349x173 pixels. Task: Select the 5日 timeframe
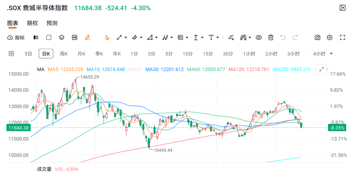[x=28, y=54]
